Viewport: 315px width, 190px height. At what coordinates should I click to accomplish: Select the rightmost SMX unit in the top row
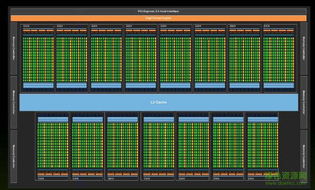(280, 58)
